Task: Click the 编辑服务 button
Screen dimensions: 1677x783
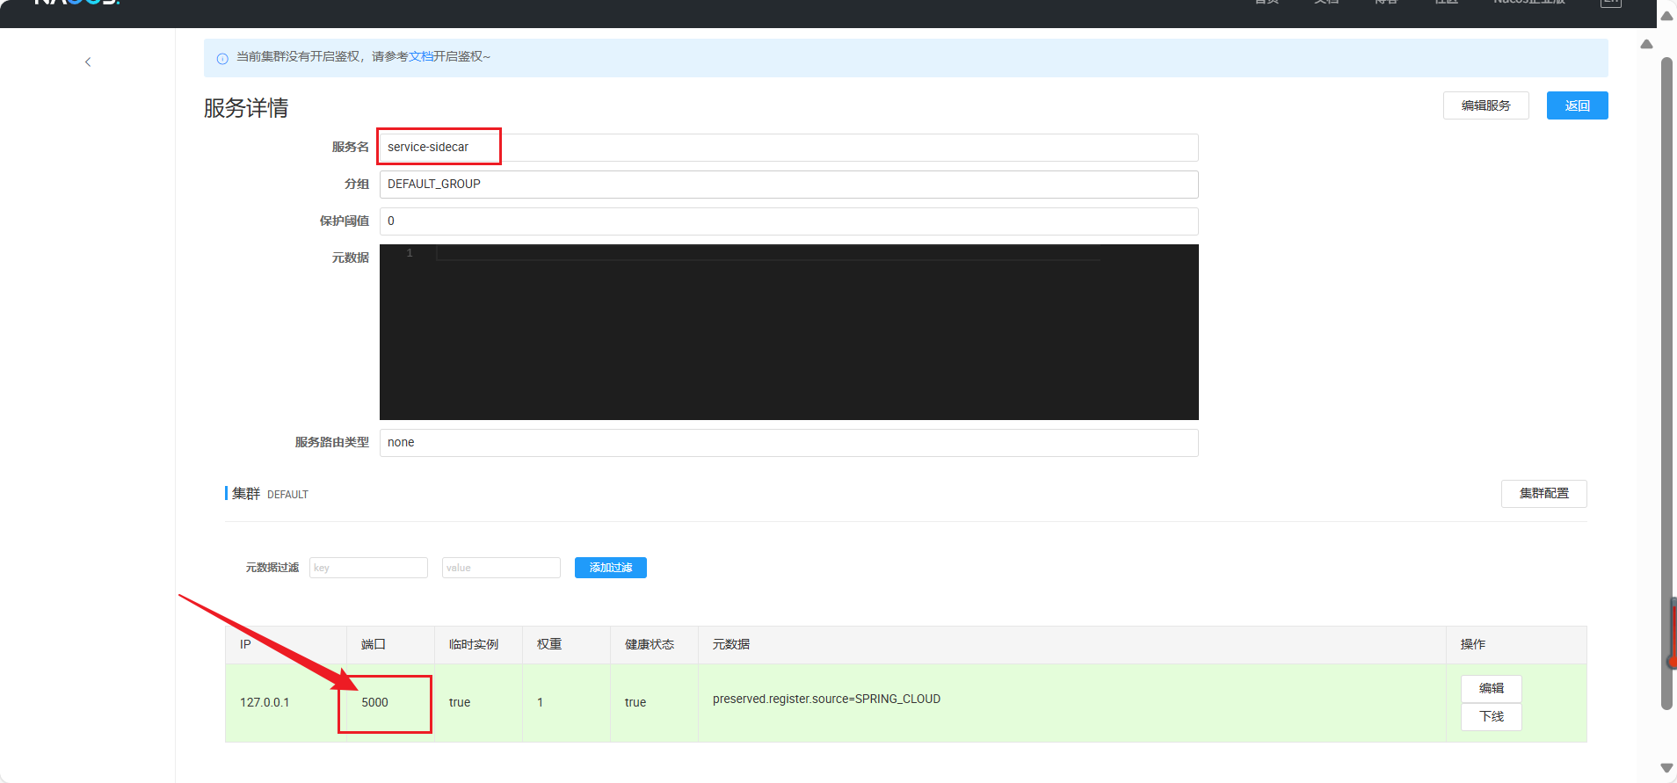Action: (1485, 105)
